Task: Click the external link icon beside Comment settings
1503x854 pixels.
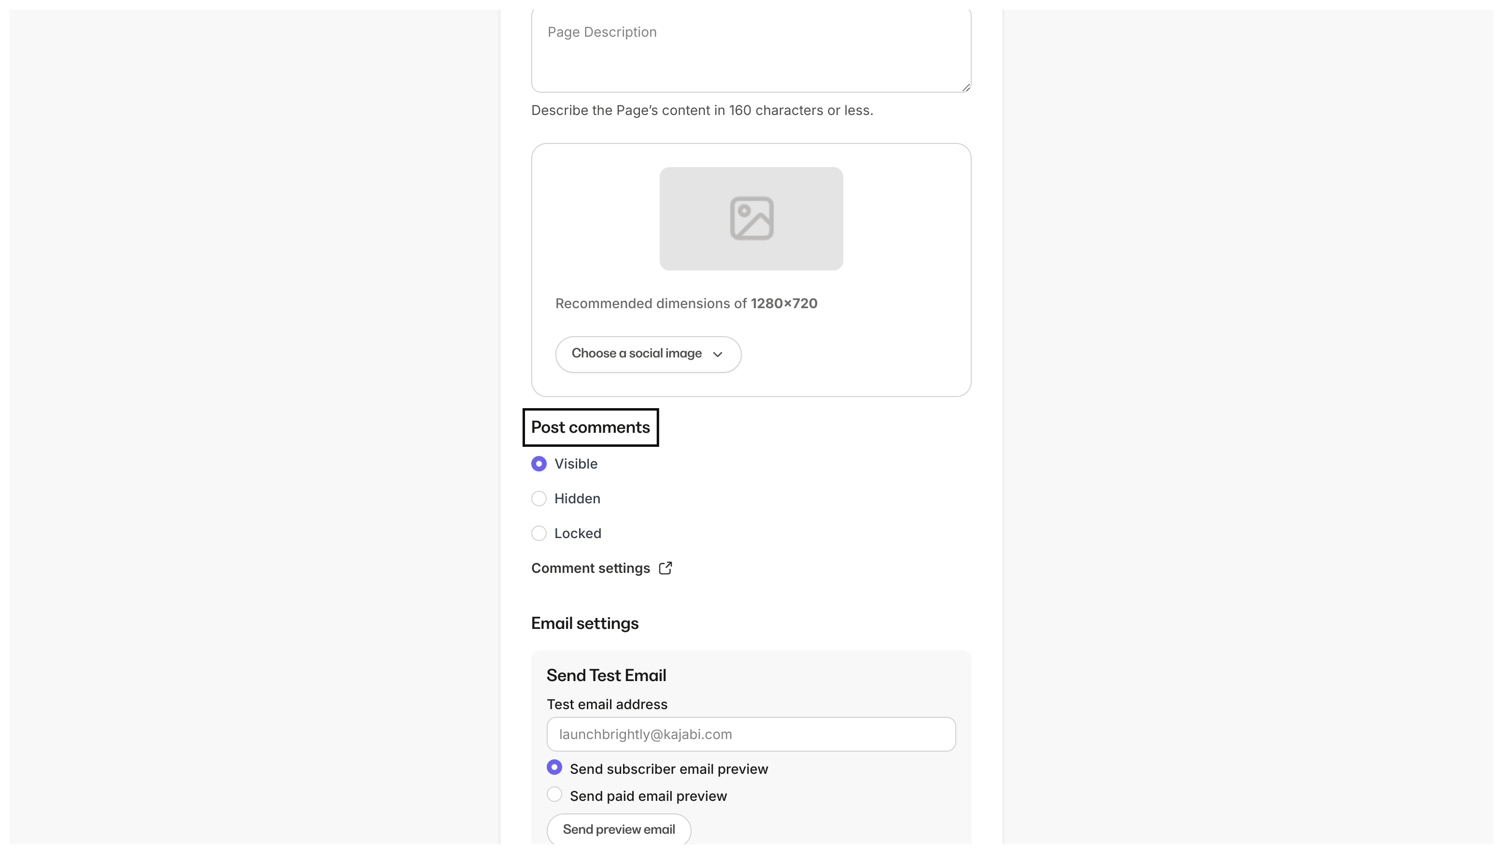Action: [665, 568]
